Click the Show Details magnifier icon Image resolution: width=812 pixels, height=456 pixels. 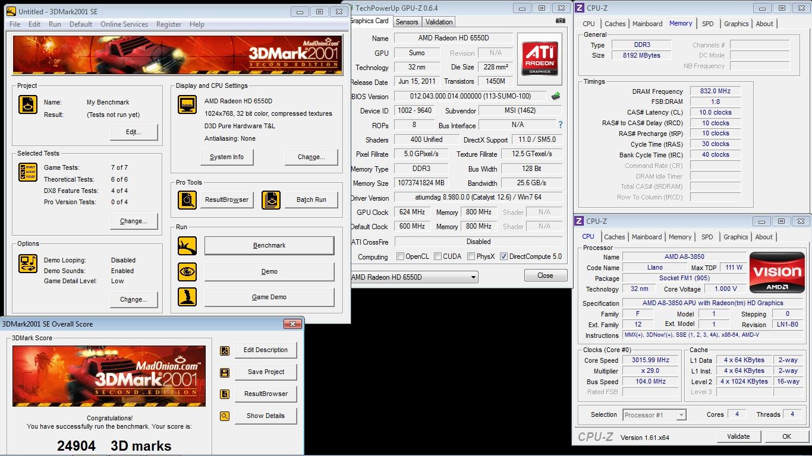tap(225, 416)
